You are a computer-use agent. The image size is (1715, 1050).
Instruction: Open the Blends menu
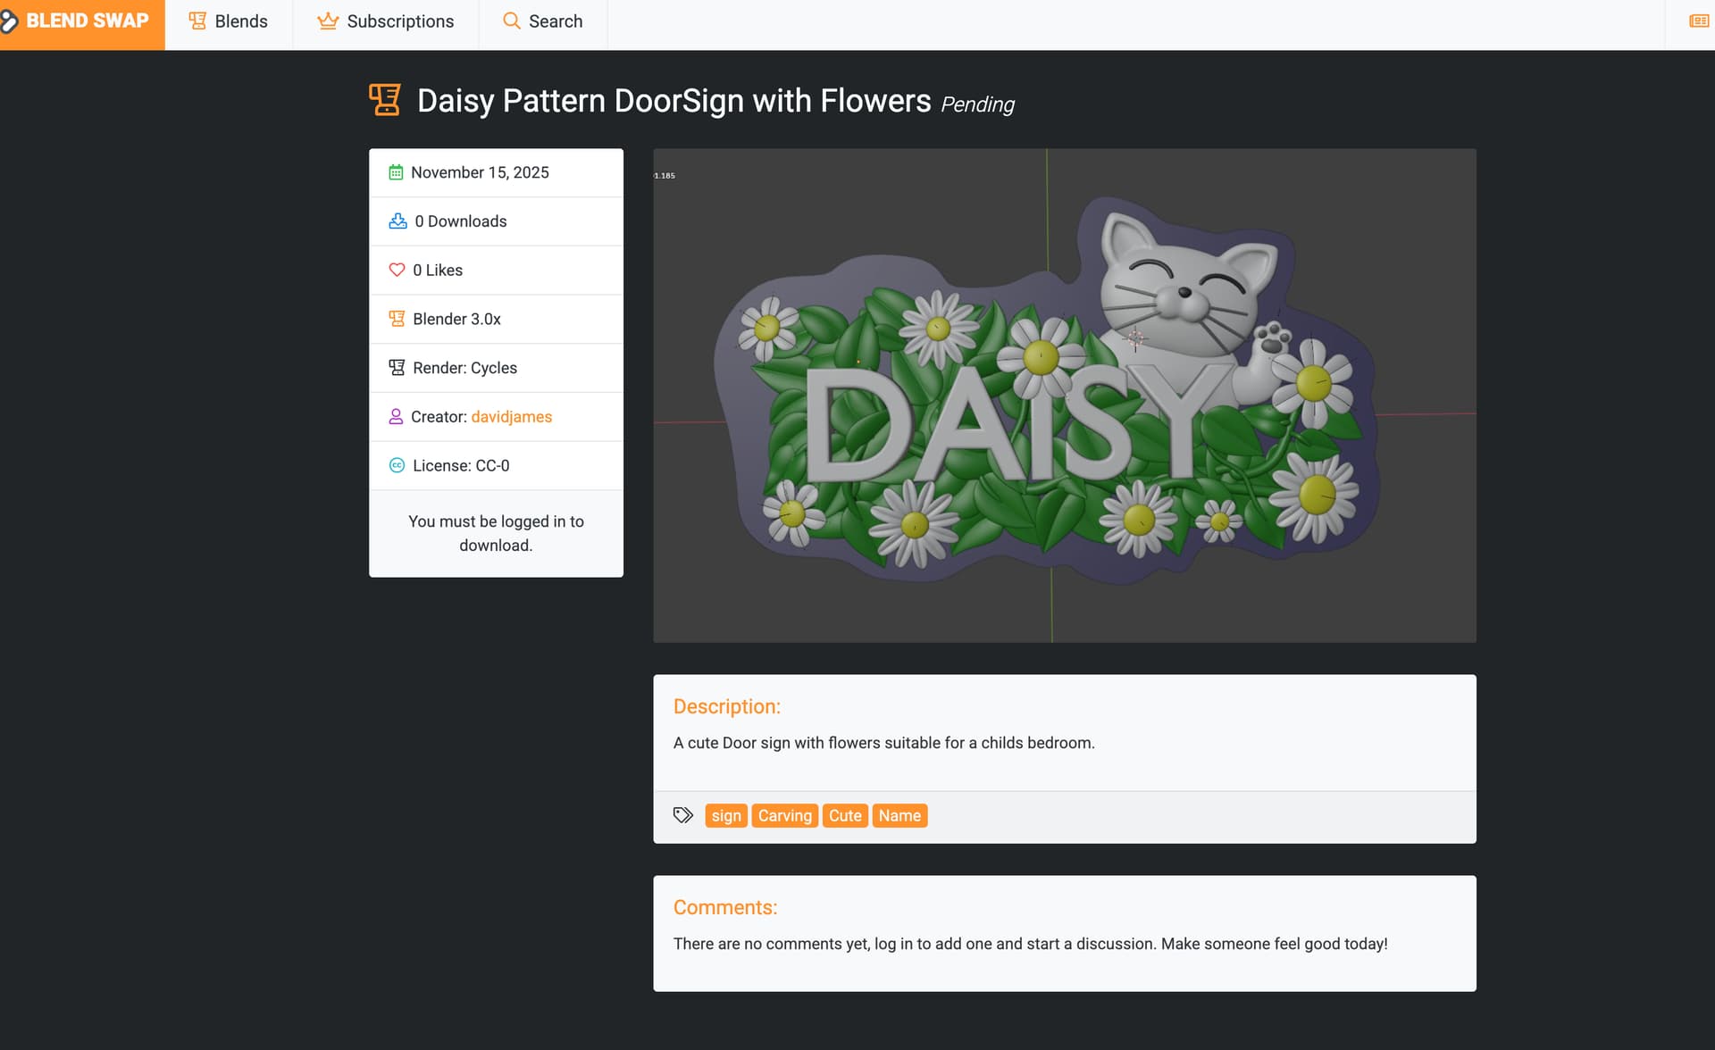[x=229, y=21]
